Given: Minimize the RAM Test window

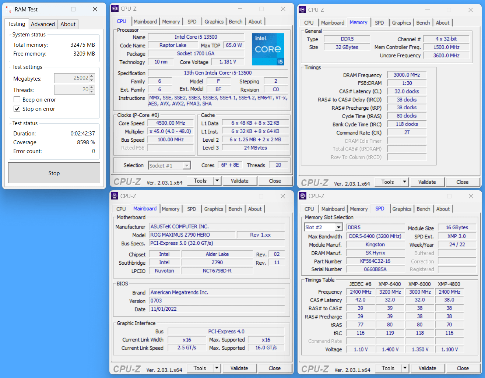Looking at the screenshot, I should pos(52,9).
